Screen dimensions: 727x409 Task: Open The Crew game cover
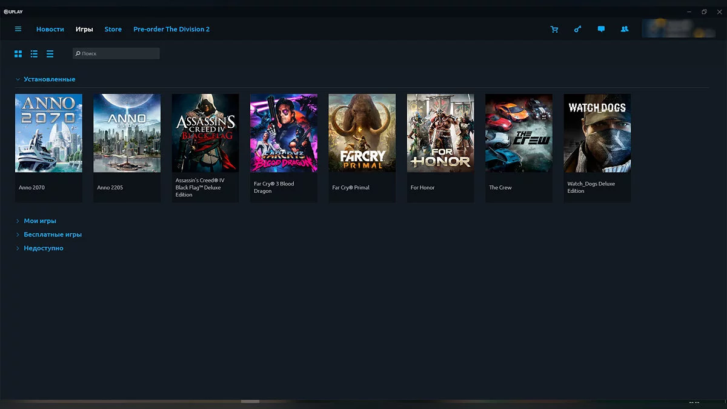[519, 133]
